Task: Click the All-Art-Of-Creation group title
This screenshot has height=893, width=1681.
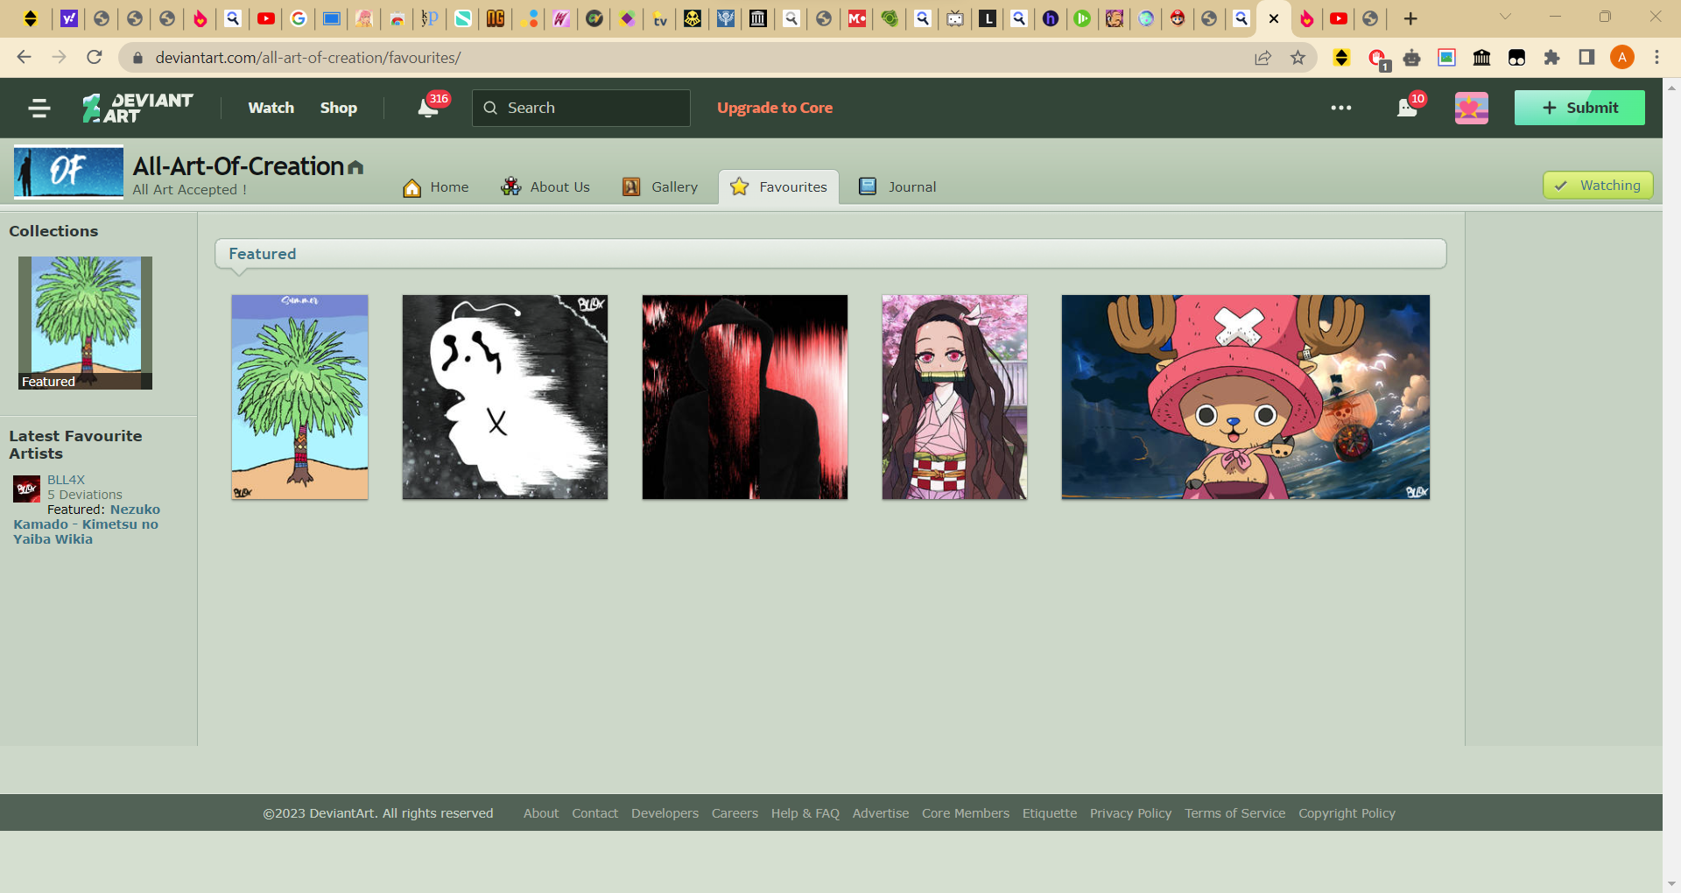Action: [238, 166]
